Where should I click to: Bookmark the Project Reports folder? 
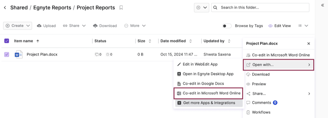click(x=121, y=8)
